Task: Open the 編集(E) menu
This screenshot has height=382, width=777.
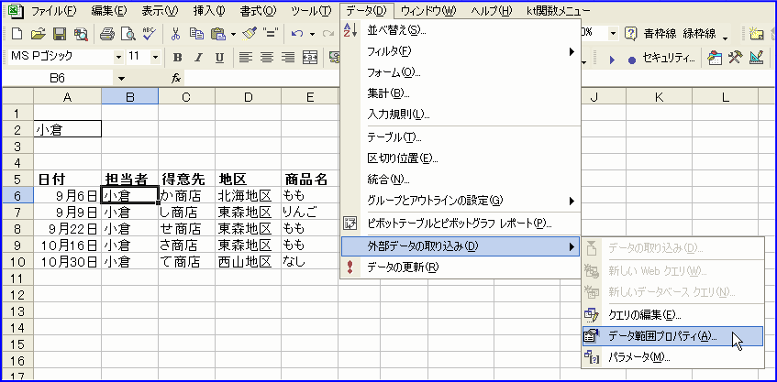Action: (x=108, y=10)
